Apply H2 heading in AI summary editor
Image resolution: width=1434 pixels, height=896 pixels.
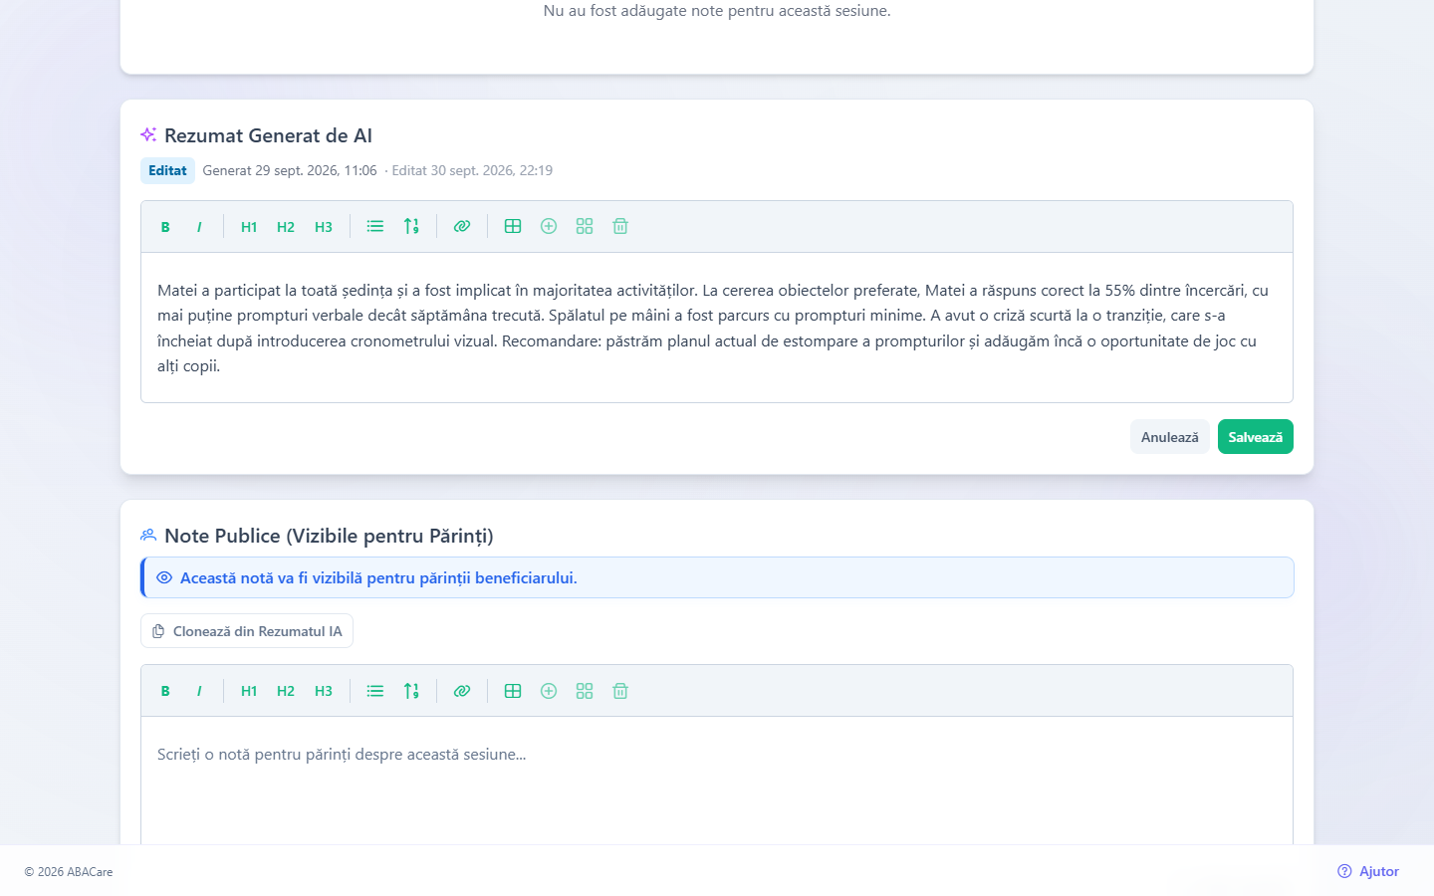[x=286, y=227]
